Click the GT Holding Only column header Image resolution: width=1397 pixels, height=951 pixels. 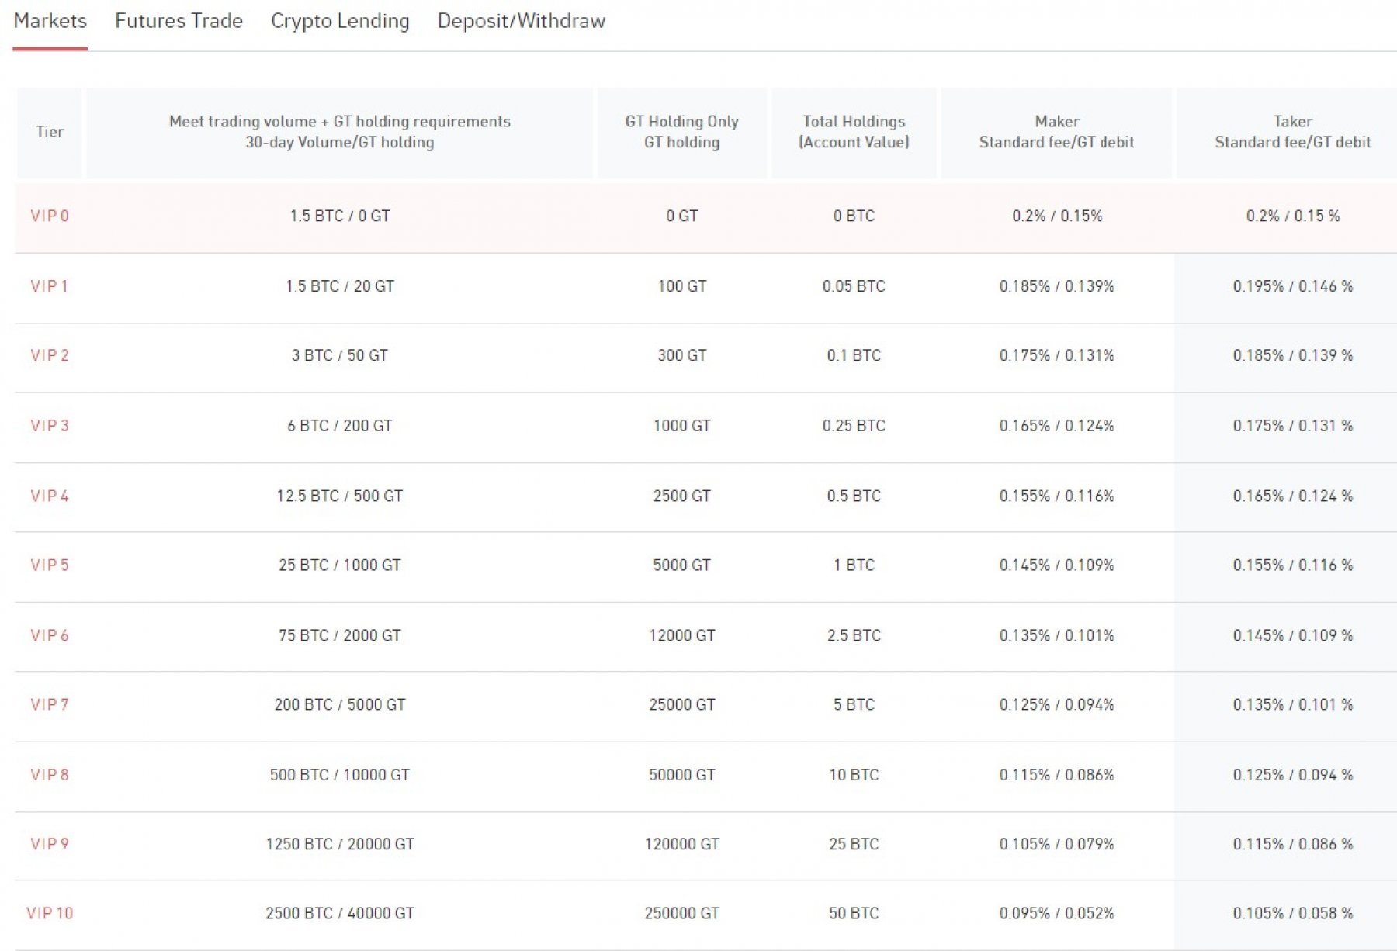click(x=681, y=132)
